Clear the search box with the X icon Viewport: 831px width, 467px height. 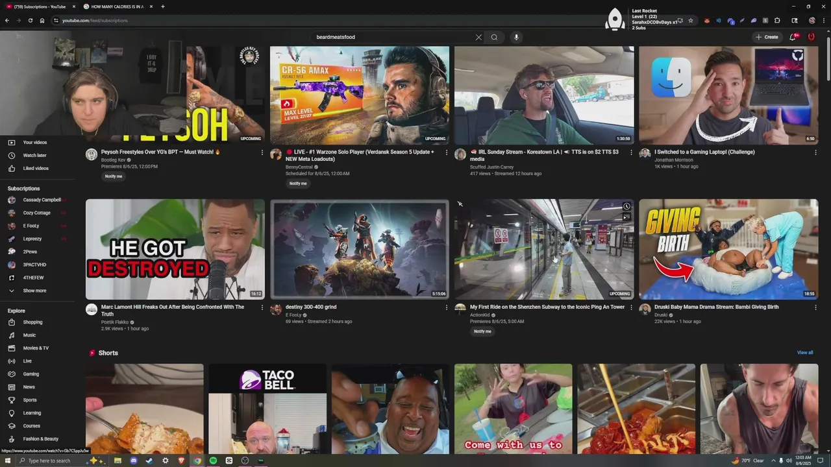pos(478,37)
